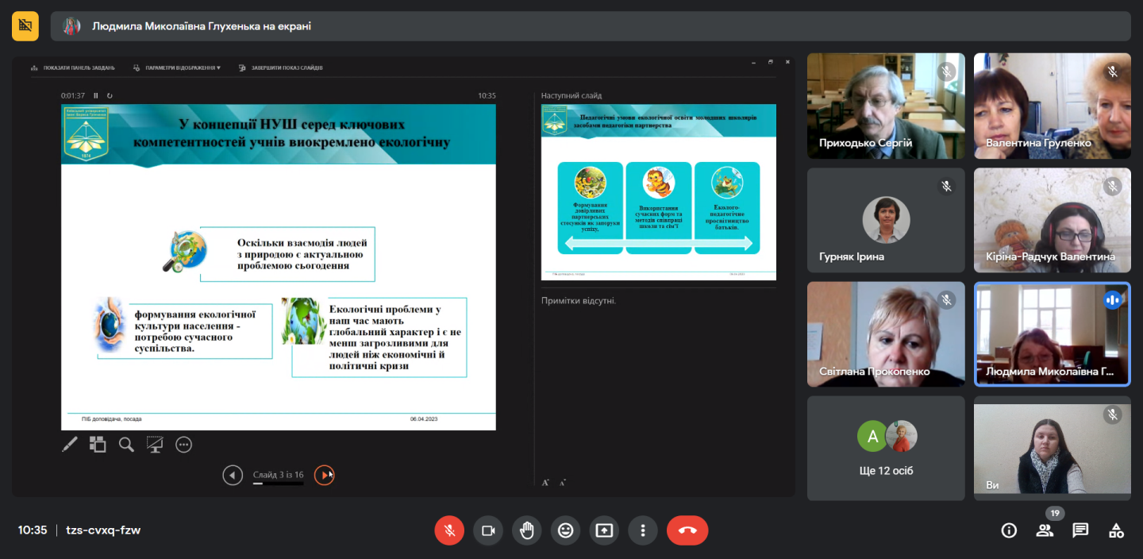Select Приходько Сергій video tile

click(x=886, y=106)
